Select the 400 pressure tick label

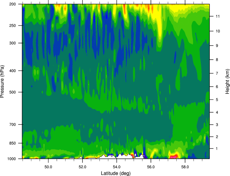pos(13,71)
